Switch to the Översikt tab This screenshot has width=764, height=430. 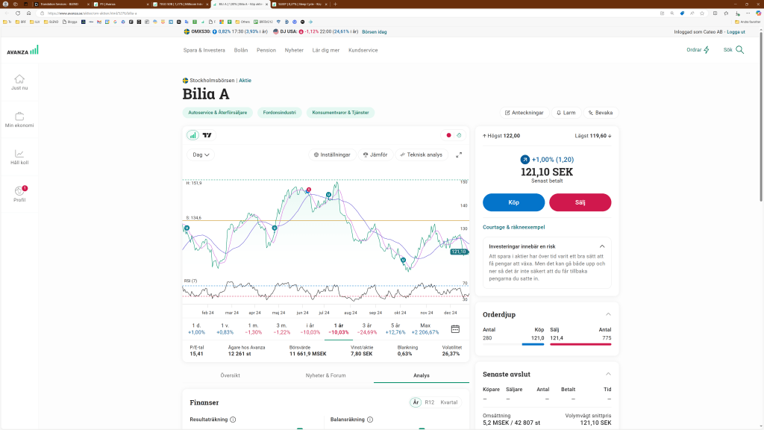[x=230, y=376]
